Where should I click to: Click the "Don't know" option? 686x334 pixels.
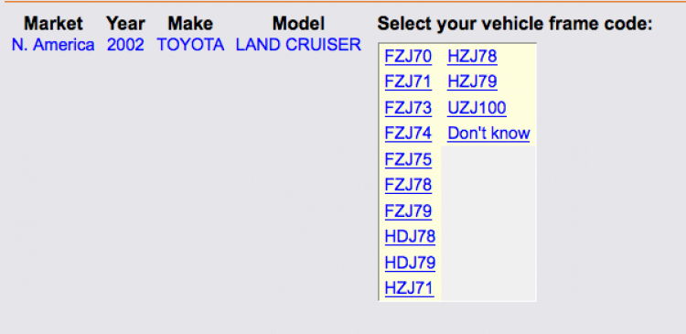488,133
